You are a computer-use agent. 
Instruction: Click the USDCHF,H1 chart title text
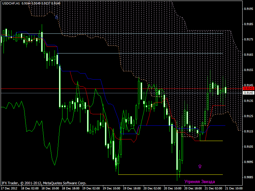click(x=10, y=3)
